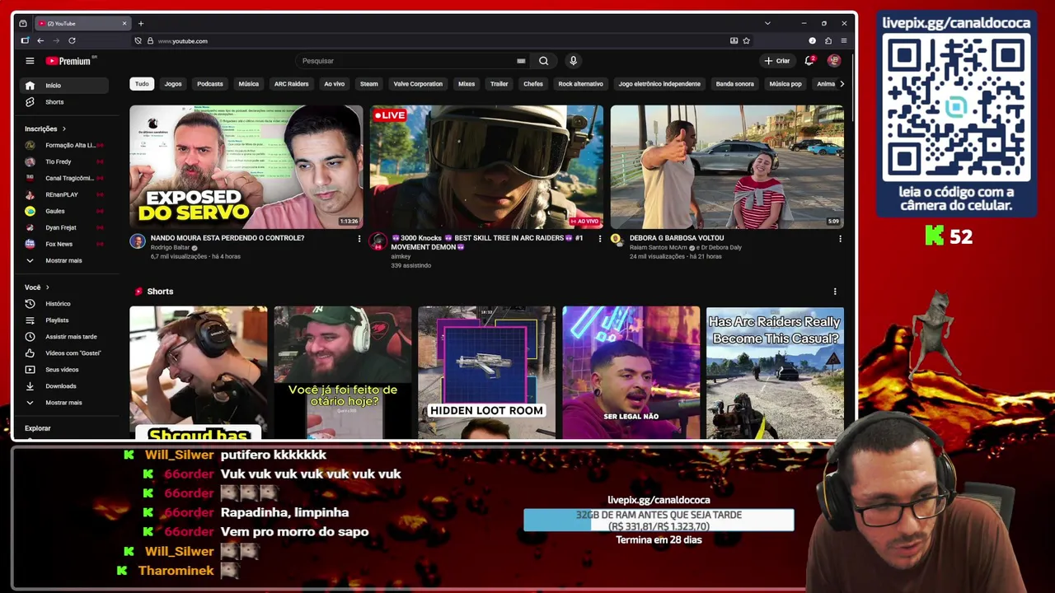
Task: Open the Raiam Santos McAm channel link
Action: tap(659, 248)
